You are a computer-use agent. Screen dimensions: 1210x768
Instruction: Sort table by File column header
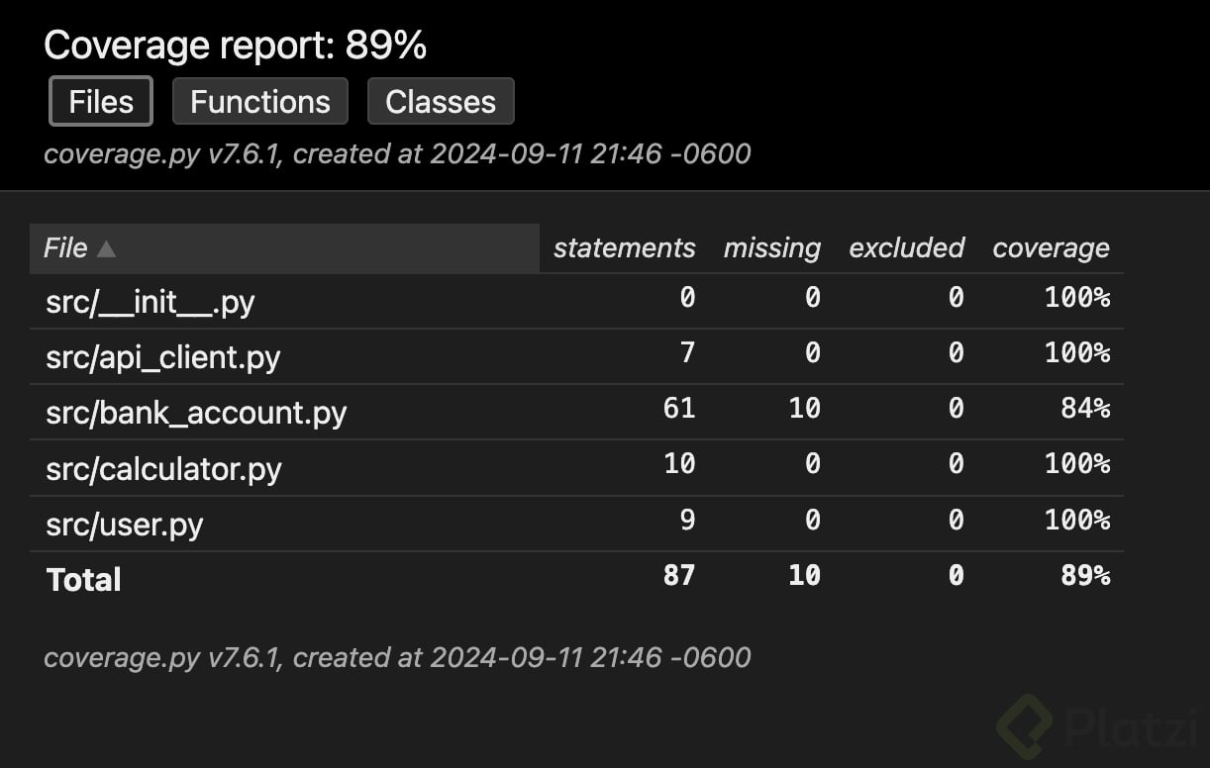(66, 248)
